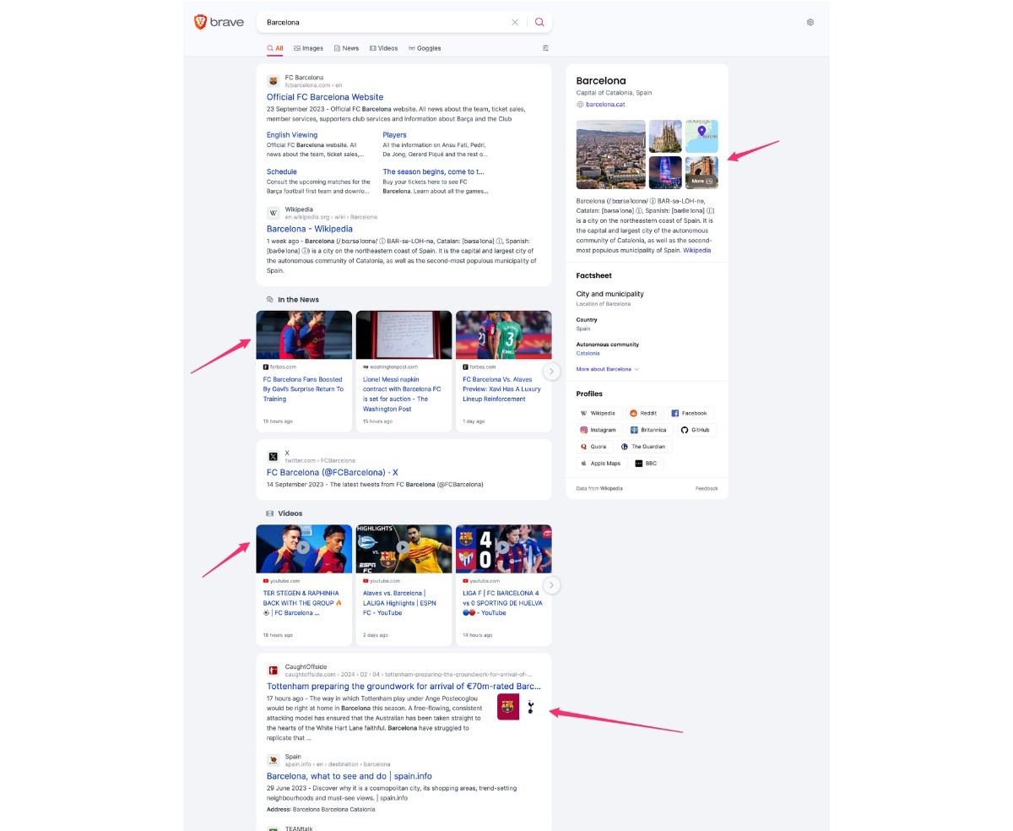
Task: Switch to the Goggles tab
Action: click(425, 48)
